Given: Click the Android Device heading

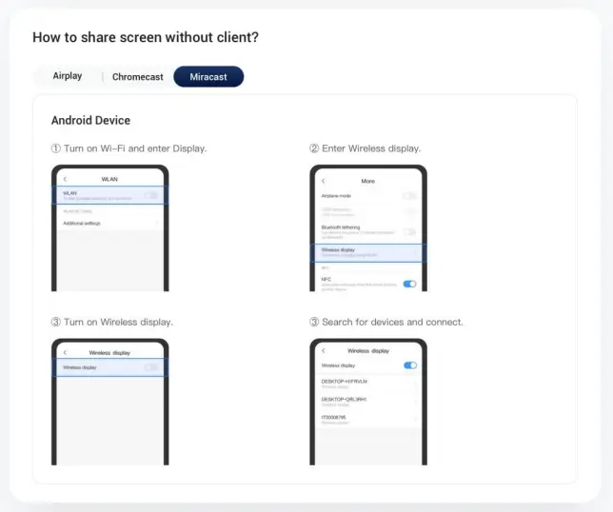Looking at the screenshot, I should [x=90, y=120].
